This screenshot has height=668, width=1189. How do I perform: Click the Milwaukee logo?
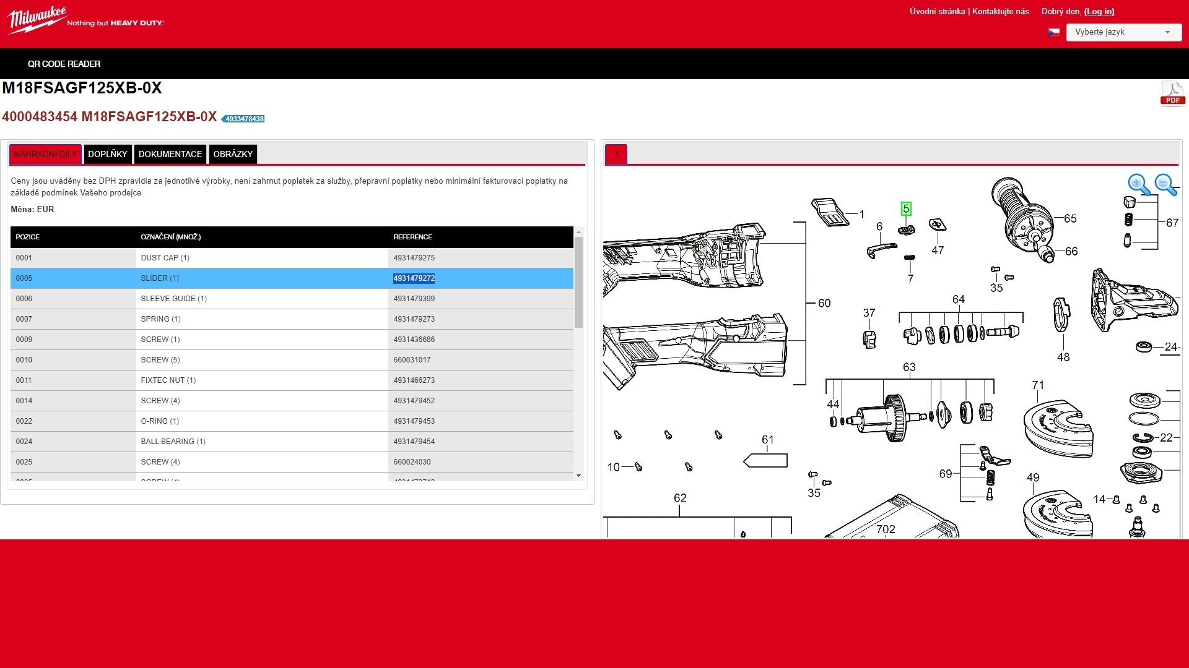coord(85,20)
